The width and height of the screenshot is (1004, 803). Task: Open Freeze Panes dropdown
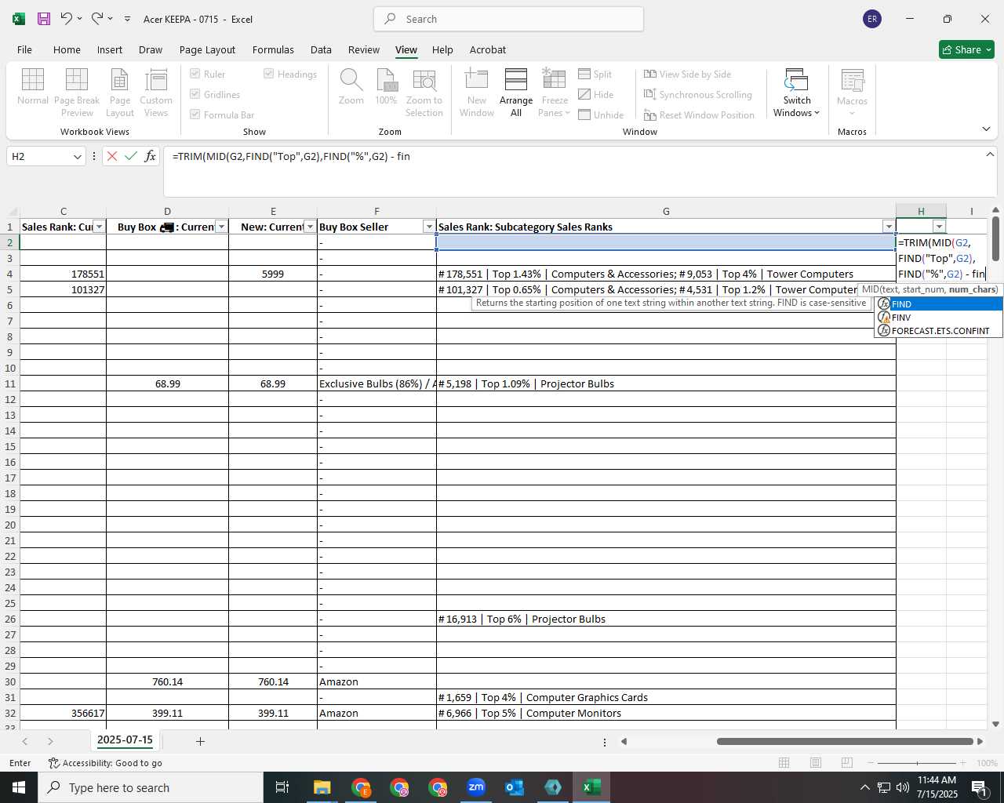coord(555,93)
